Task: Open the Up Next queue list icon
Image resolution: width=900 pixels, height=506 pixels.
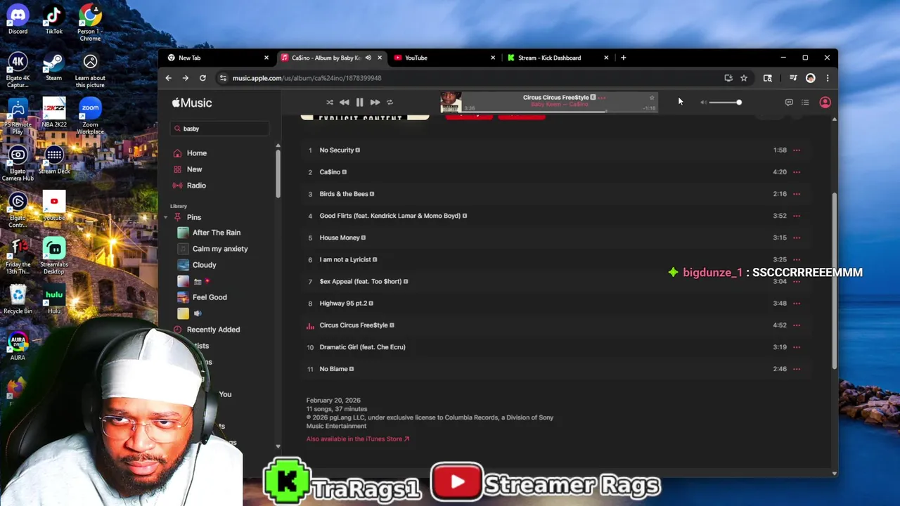Action: 805,103
